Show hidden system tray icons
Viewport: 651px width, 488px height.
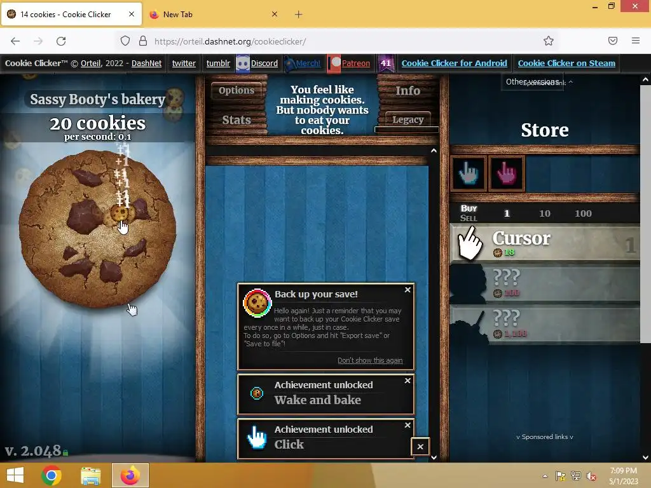click(545, 476)
